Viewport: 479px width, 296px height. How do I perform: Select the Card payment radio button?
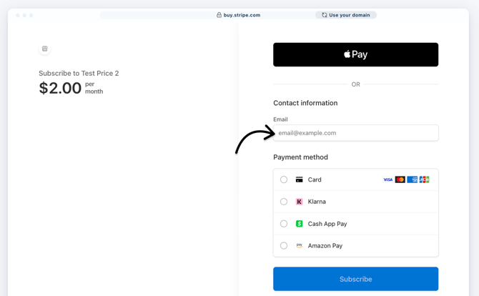tap(284, 179)
